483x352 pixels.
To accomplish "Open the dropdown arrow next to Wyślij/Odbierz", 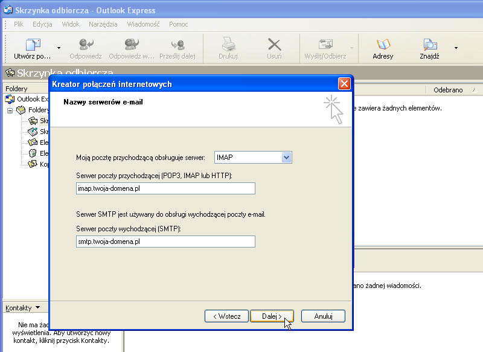I will pyautogui.click(x=351, y=48).
